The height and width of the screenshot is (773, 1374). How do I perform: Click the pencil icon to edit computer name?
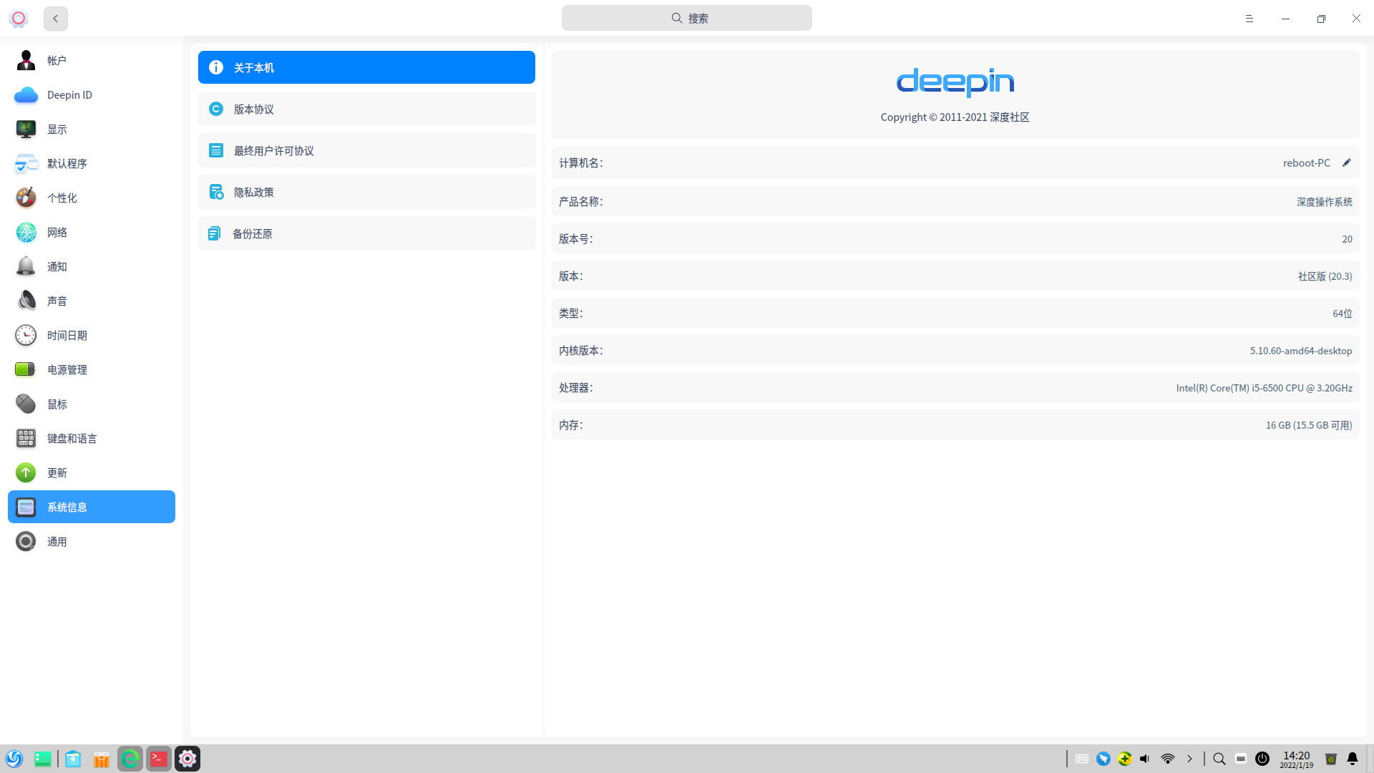coord(1346,163)
